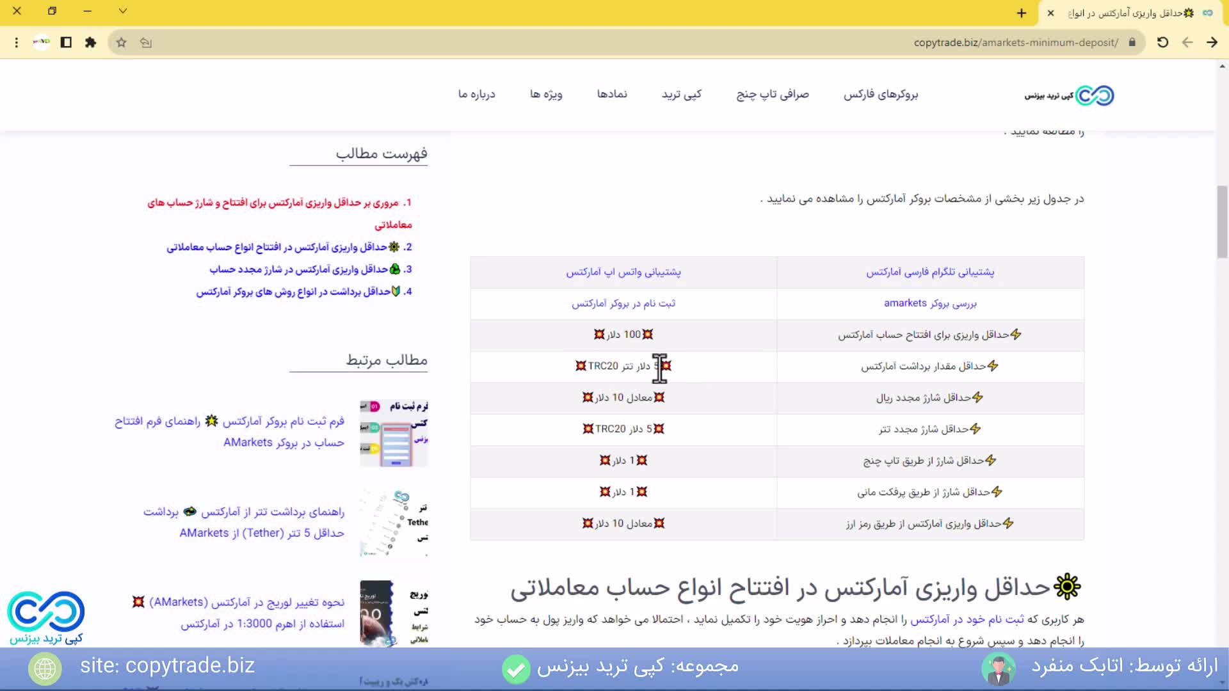This screenshot has width=1229, height=691.
Task: Click the page vertical scrollbar thumb
Action: 1222,221
